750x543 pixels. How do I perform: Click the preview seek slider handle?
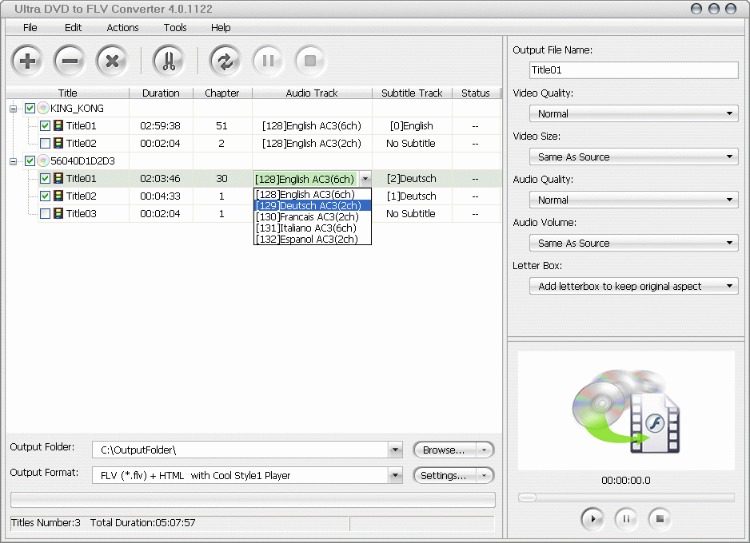(527, 497)
